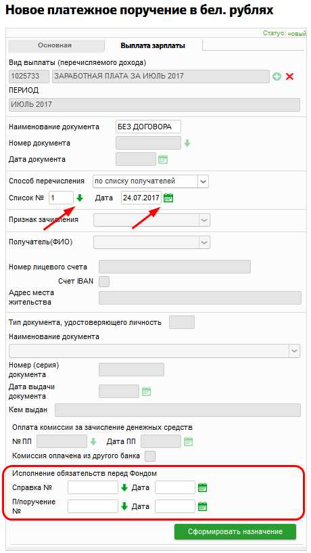Click green arrow next to П/поручение № field

(x=124, y=506)
